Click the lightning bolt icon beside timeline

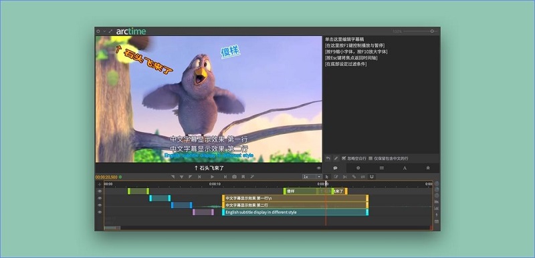(x=437, y=215)
